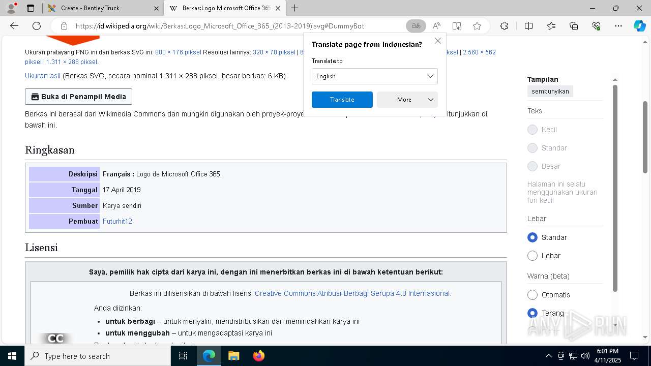Launch Firefox from taskbar

258,356
